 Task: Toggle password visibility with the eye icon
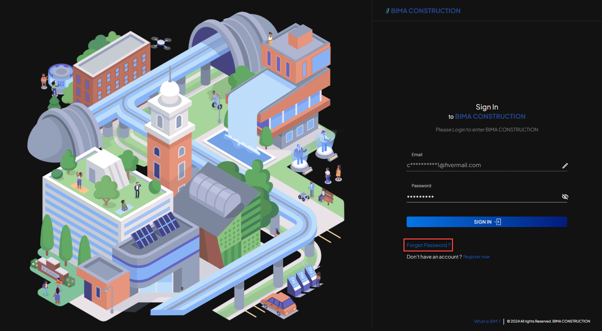click(x=565, y=197)
